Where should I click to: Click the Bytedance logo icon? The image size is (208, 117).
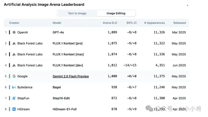14,87
